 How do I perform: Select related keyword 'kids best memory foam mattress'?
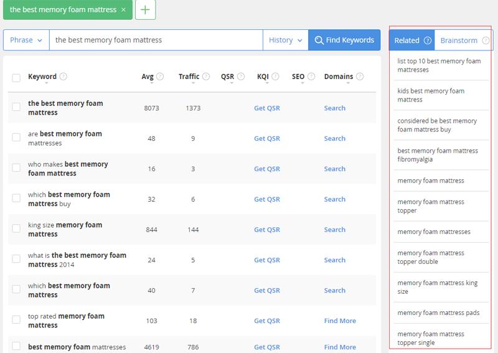click(x=431, y=95)
